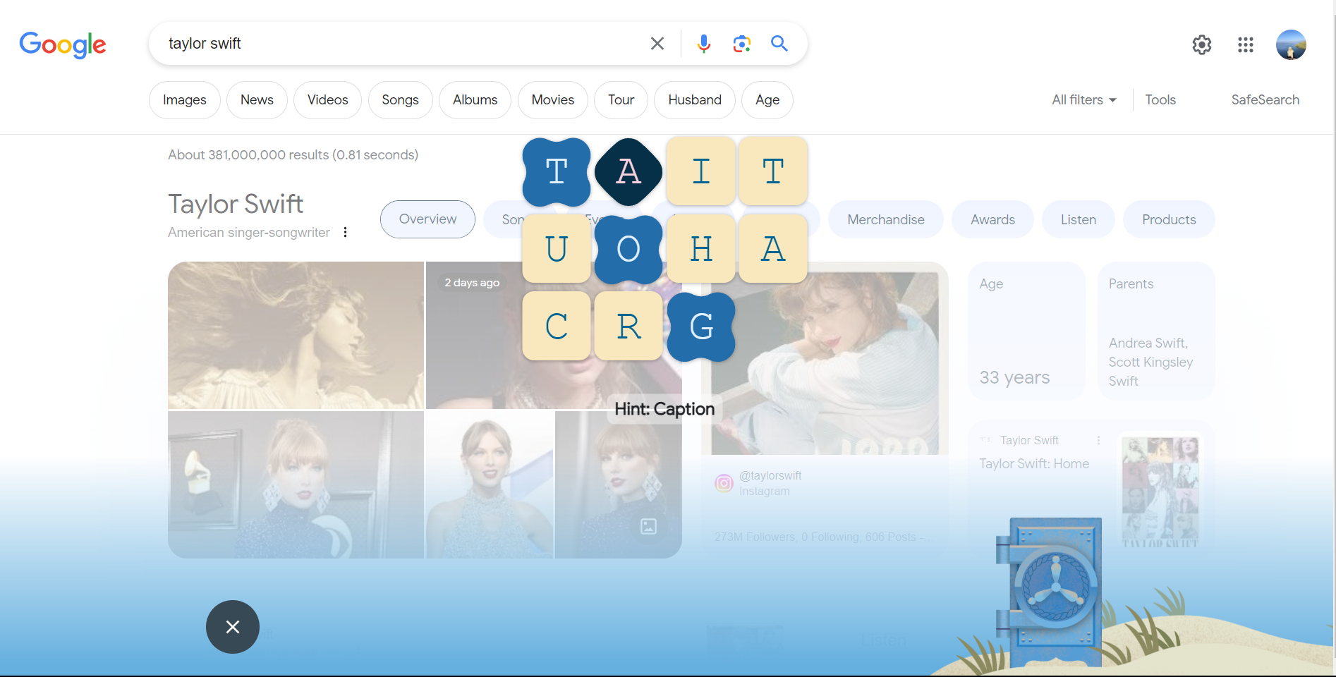1336x677 pixels.
Task: Filter results by Albums
Action: [x=475, y=100]
